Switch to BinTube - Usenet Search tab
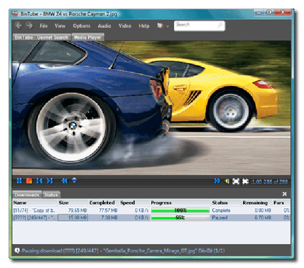Screen dimensions: 304x268 pos(42,37)
